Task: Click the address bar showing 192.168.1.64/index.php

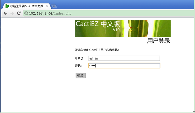Action: click(108, 13)
